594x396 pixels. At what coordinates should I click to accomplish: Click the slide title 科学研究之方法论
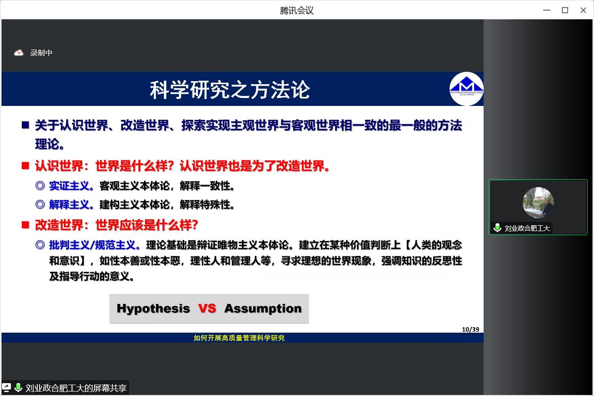point(230,90)
